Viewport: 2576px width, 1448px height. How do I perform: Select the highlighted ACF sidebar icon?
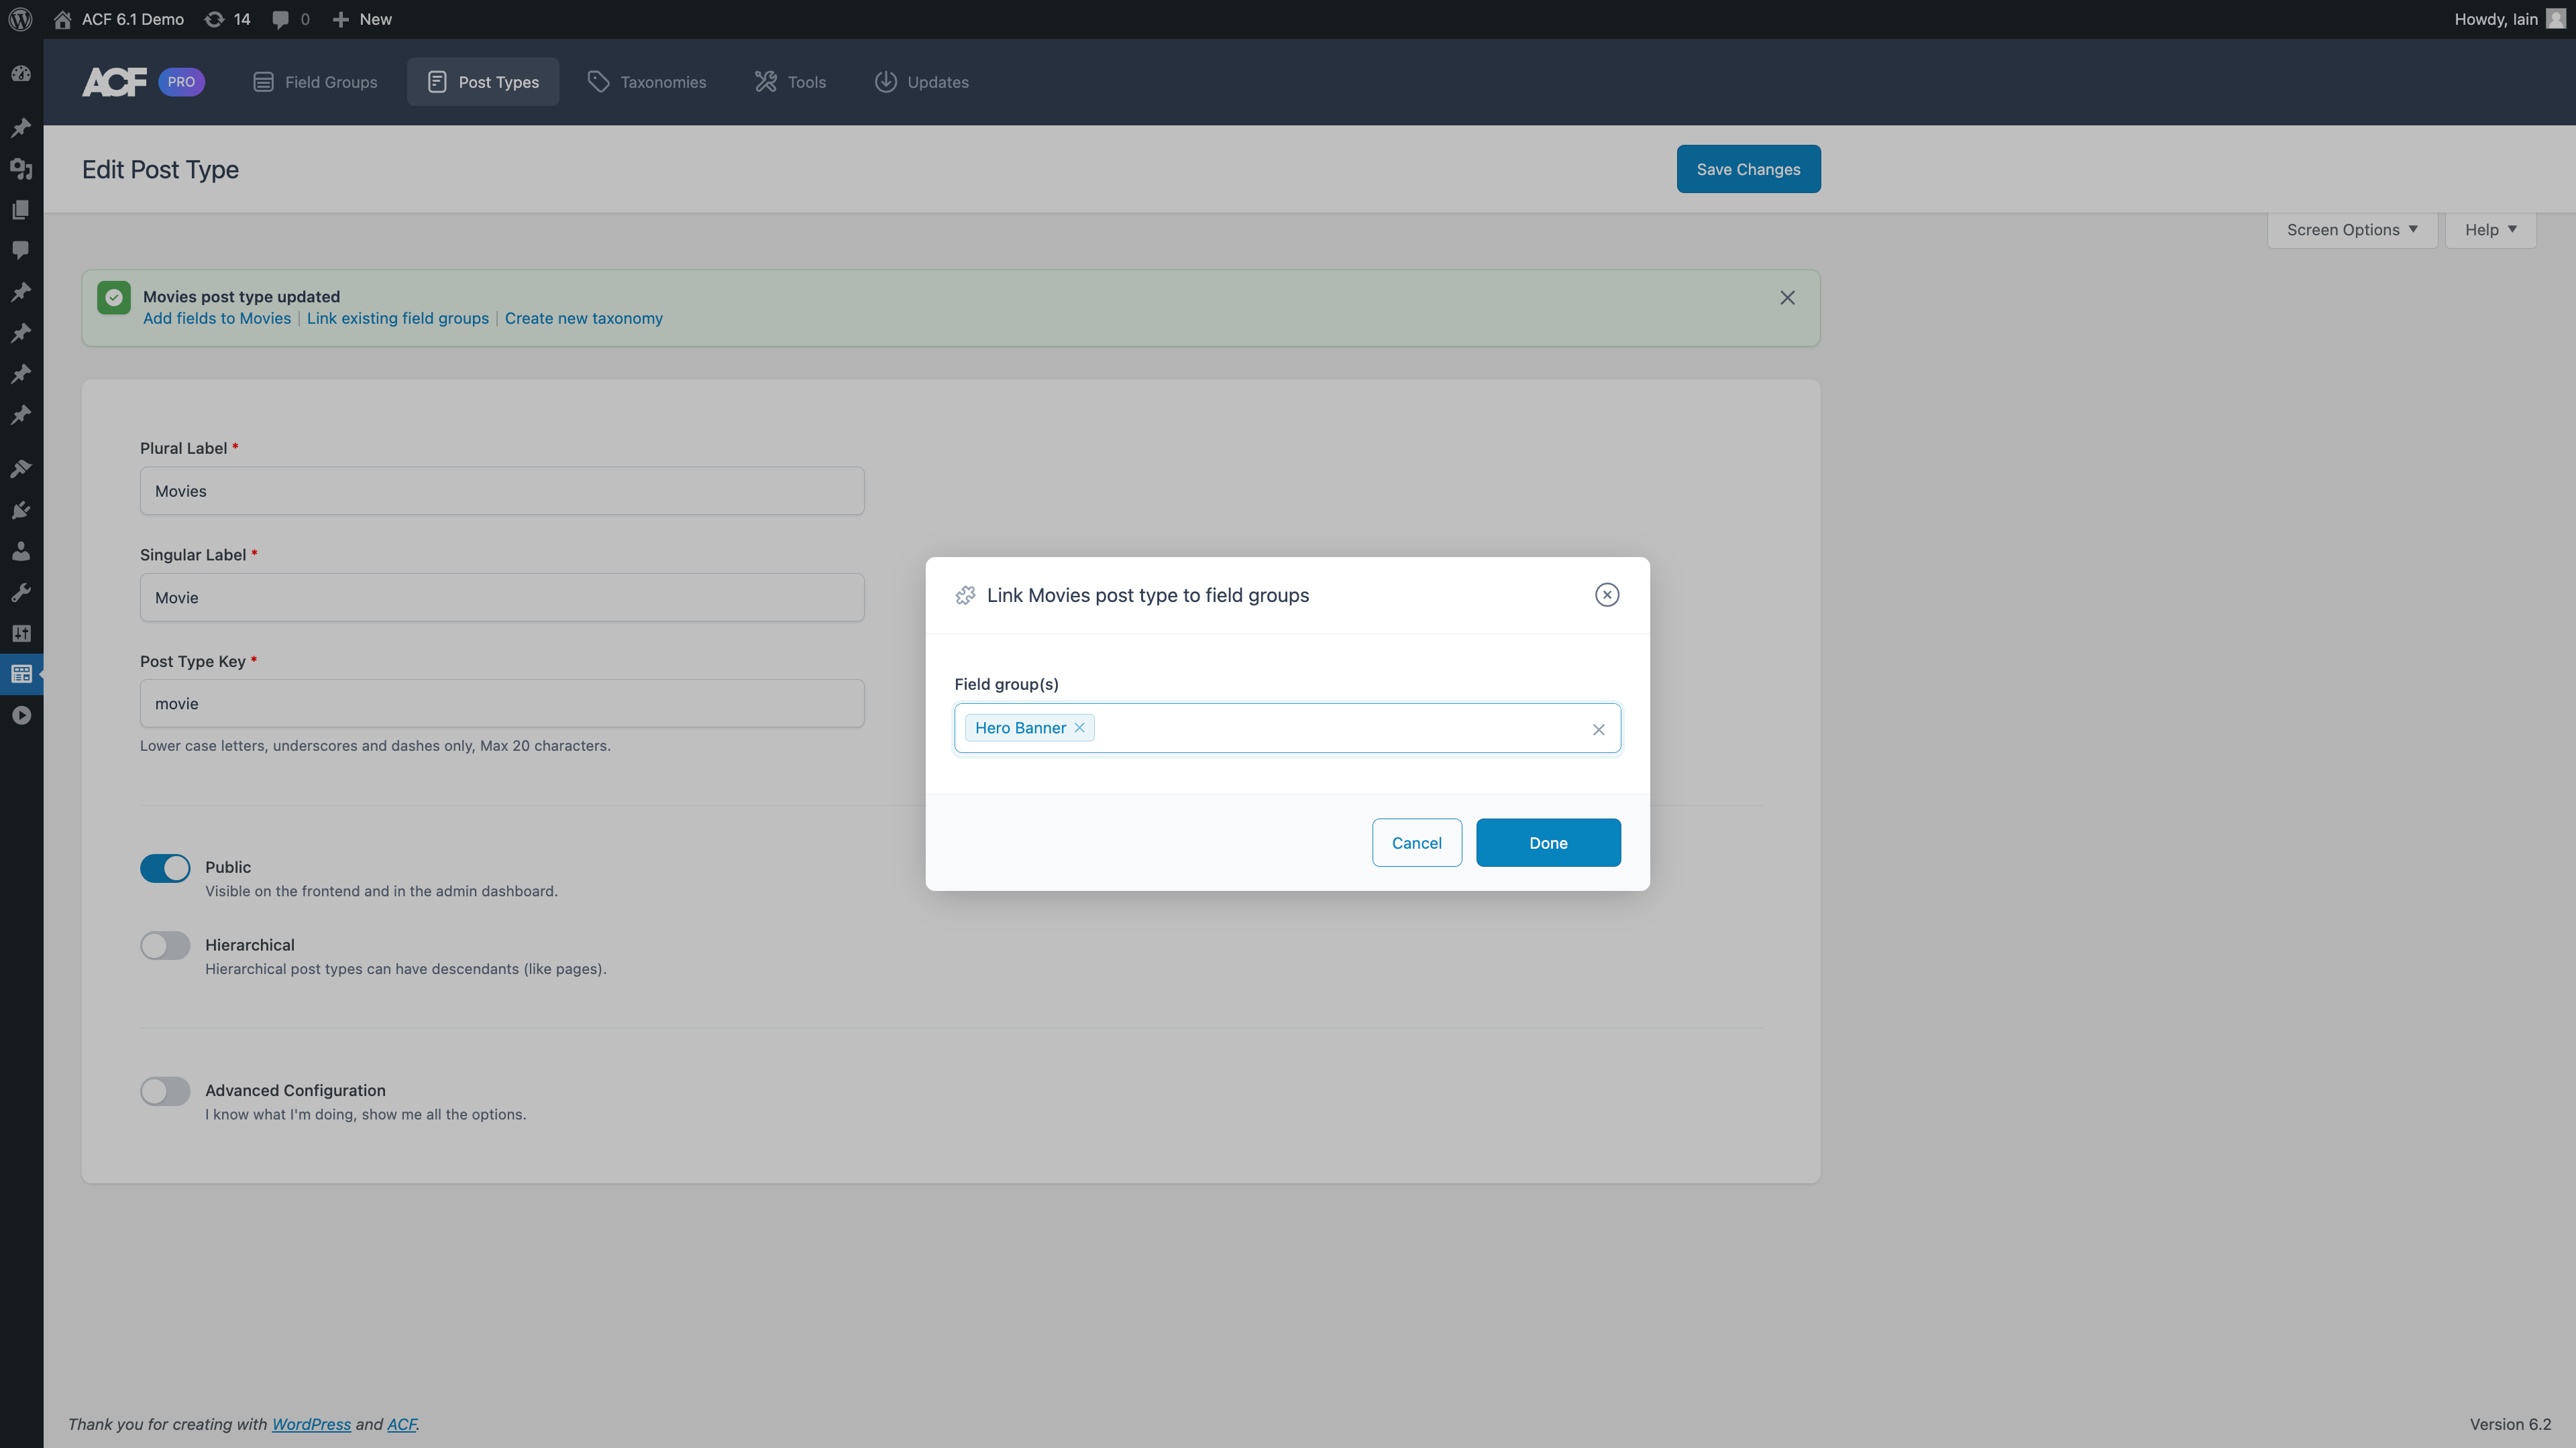point(21,674)
